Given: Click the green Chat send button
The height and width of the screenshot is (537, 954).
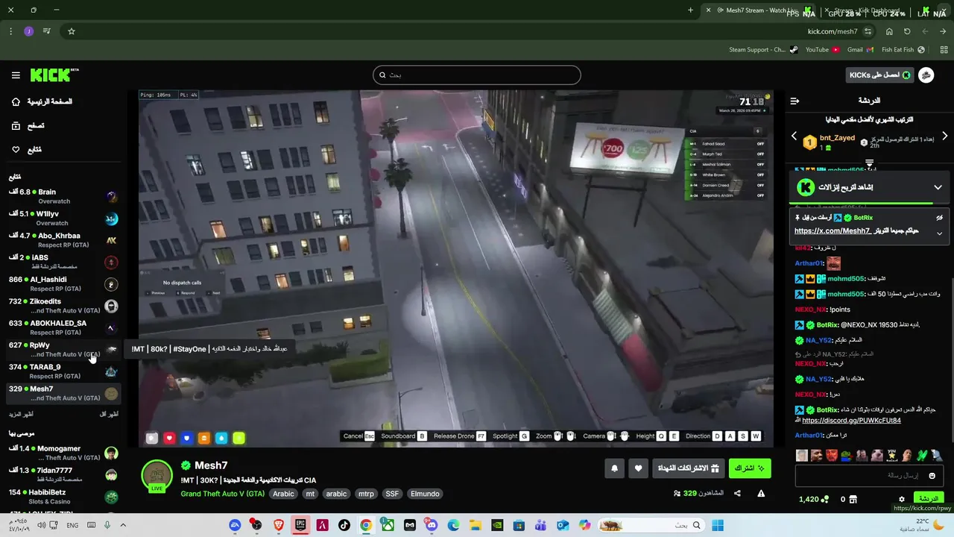Looking at the screenshot, I should click(929, 498).
